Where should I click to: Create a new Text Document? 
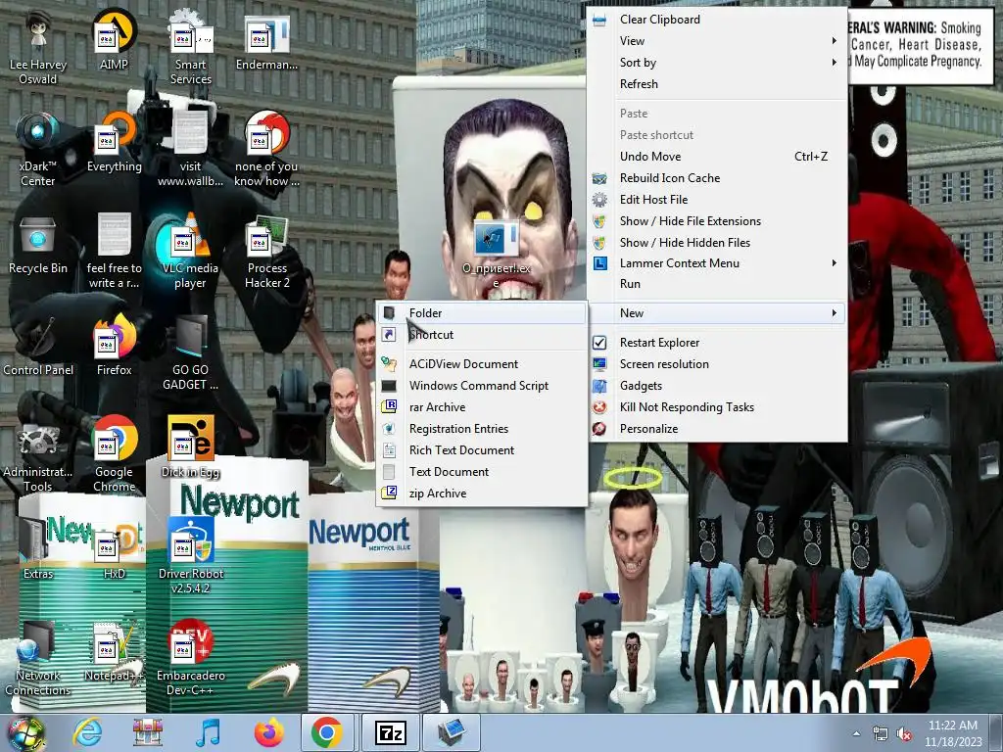(x=482, y=472)
